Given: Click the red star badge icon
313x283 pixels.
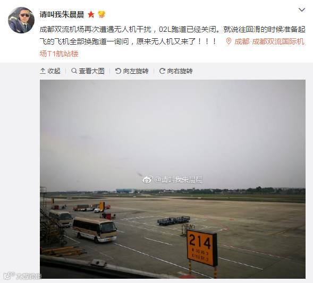Looking at the screenshot, I should click(91, 14).
